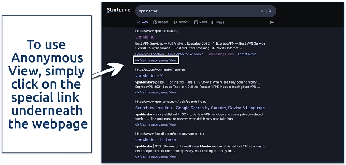Click the vpnmentor.com/tools/search-from/ URL text

point(170,102)
